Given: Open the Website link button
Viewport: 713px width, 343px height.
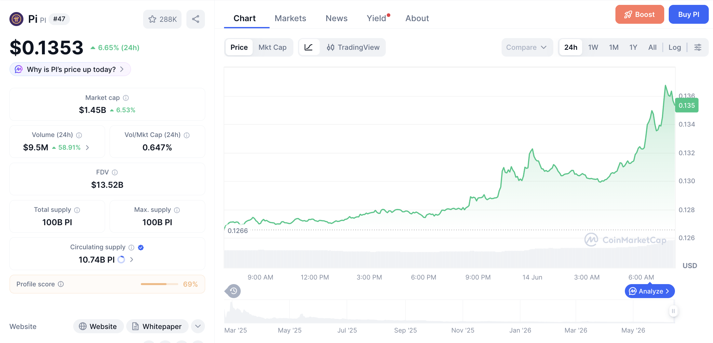Looking at the screenshot, I should (x=99, y=326).
